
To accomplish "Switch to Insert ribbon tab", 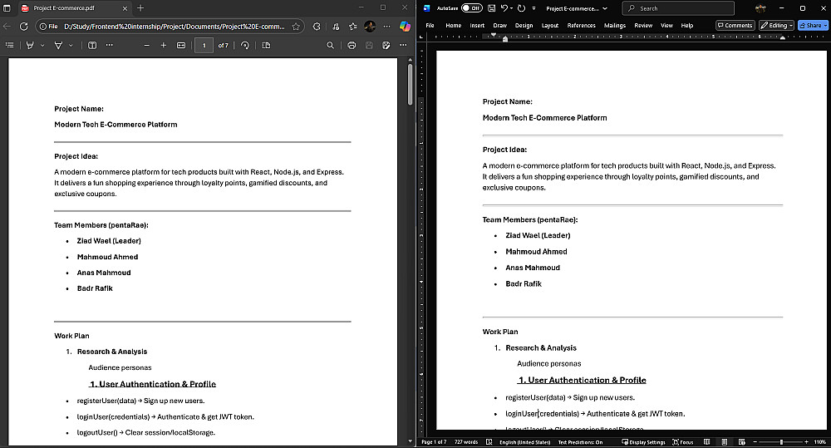I will tap(477, 26).
